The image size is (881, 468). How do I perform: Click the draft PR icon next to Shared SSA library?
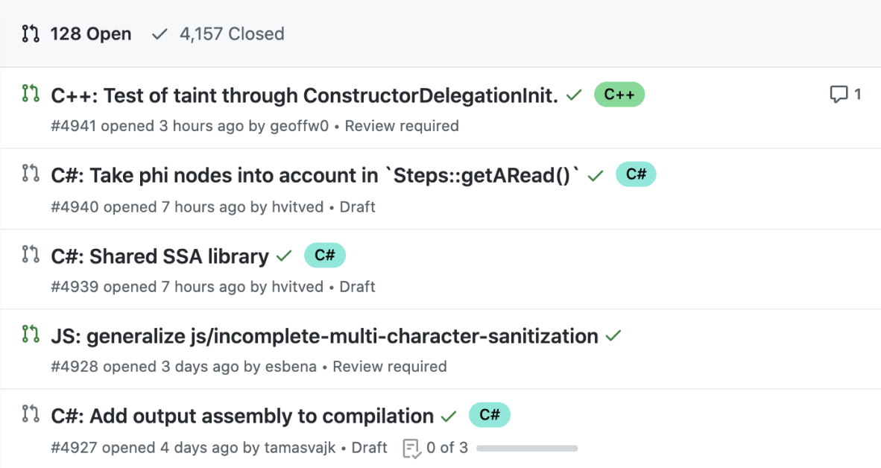[30, 254]
